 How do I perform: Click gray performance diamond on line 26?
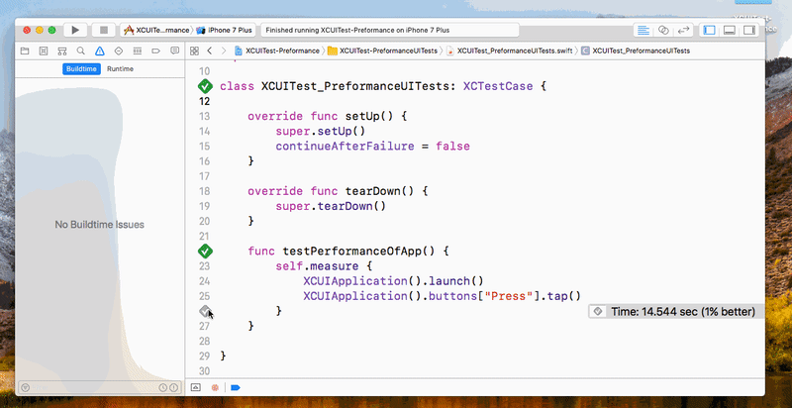(x=204, y=311)
